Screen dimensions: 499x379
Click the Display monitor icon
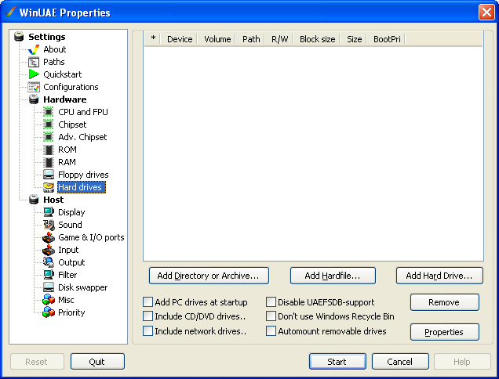49,212
